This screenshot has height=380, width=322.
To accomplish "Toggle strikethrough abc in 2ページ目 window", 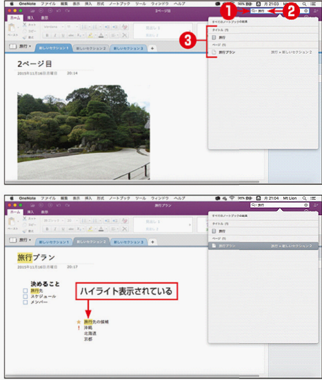I will tap(71, 35).
